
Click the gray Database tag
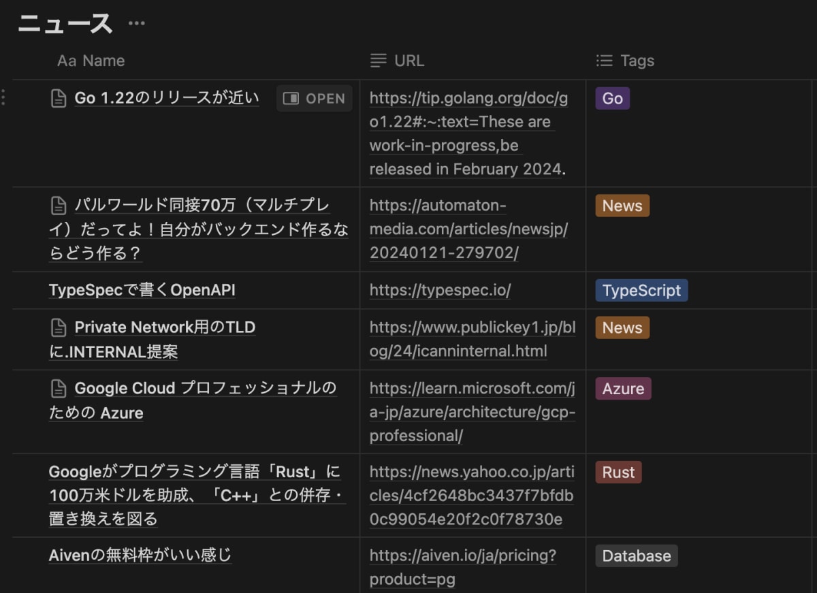pyautogui.click(x=637, y=556)
